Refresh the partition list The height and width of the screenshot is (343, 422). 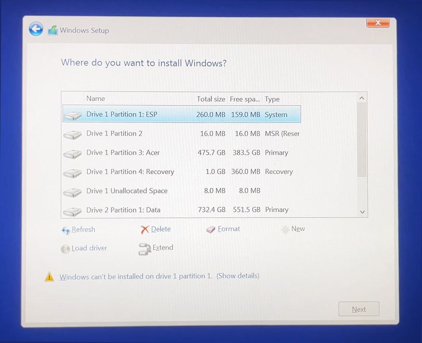point(83,229)
